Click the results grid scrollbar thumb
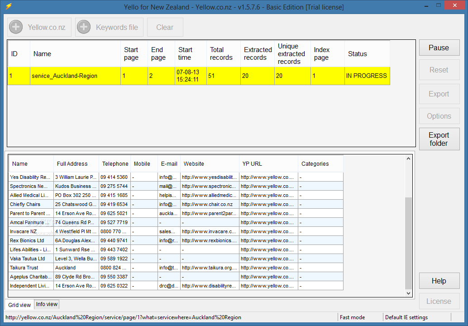 (x=408, y=243)
